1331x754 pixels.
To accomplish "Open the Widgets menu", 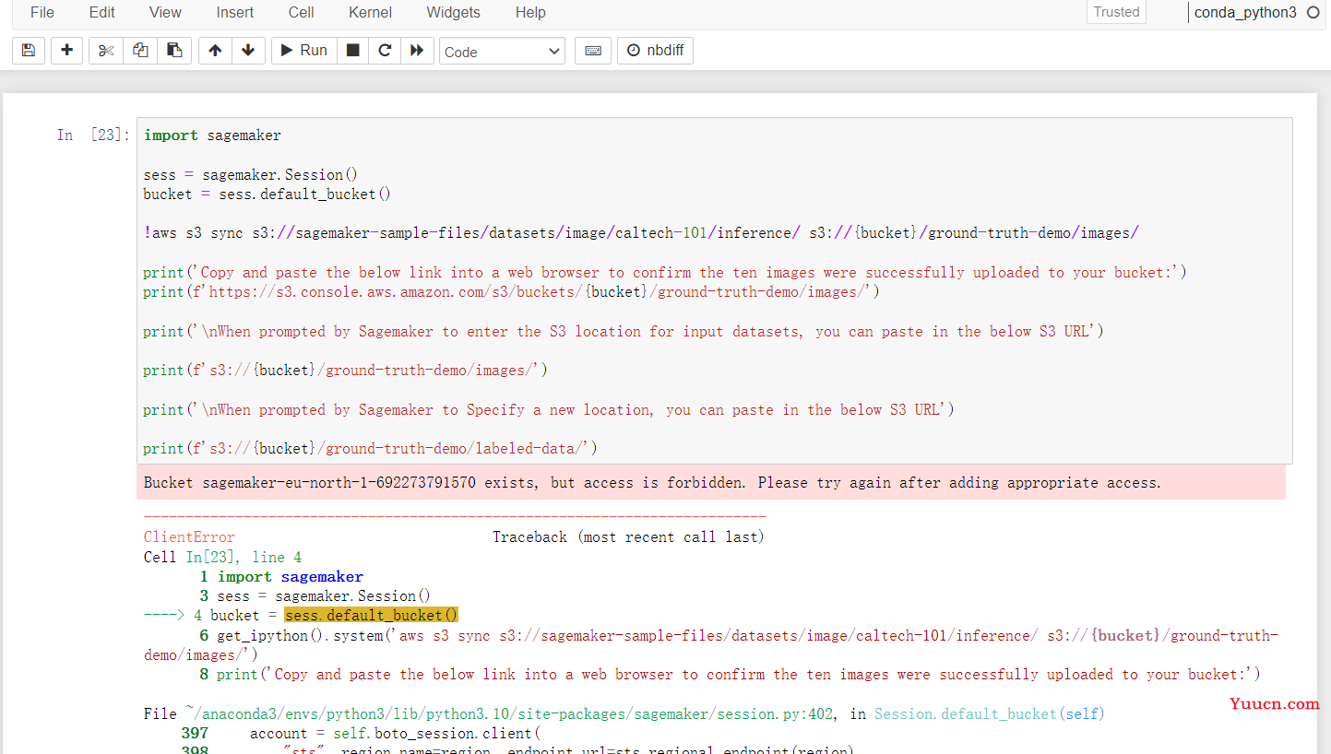I will (x=453, y=13).
